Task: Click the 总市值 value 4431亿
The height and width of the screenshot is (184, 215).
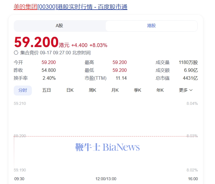Action: point(190,78)
